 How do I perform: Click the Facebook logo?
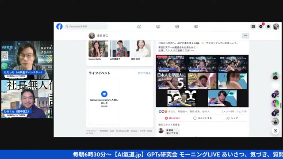click(x=59, y=26)
